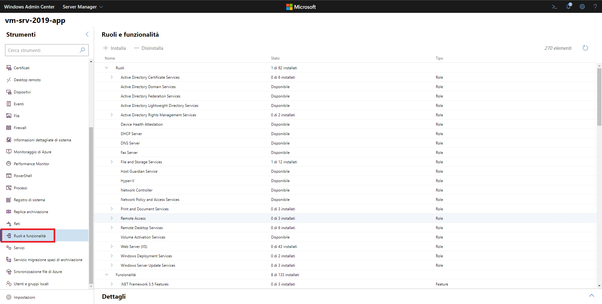Expand Active Directory Rights Management Services
This screenshot has width=602, height=304.
click(x=112, y=115)
